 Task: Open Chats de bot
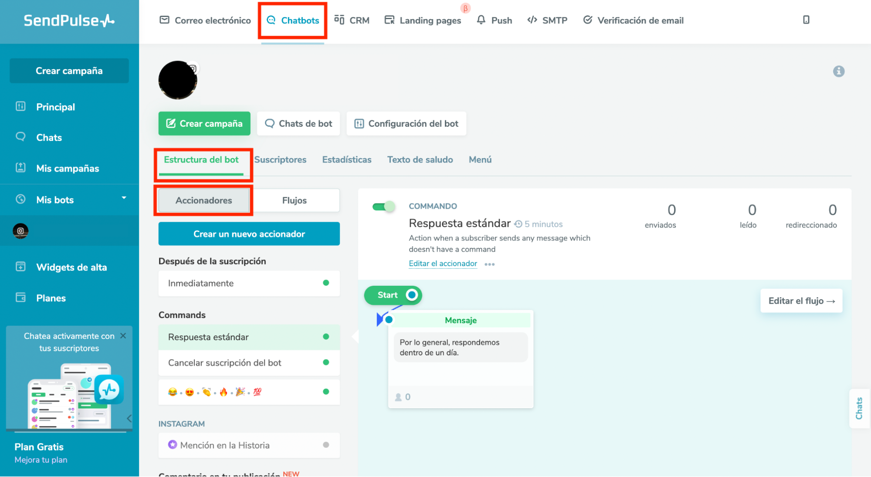pyautogui.click(x=298, y=123)
